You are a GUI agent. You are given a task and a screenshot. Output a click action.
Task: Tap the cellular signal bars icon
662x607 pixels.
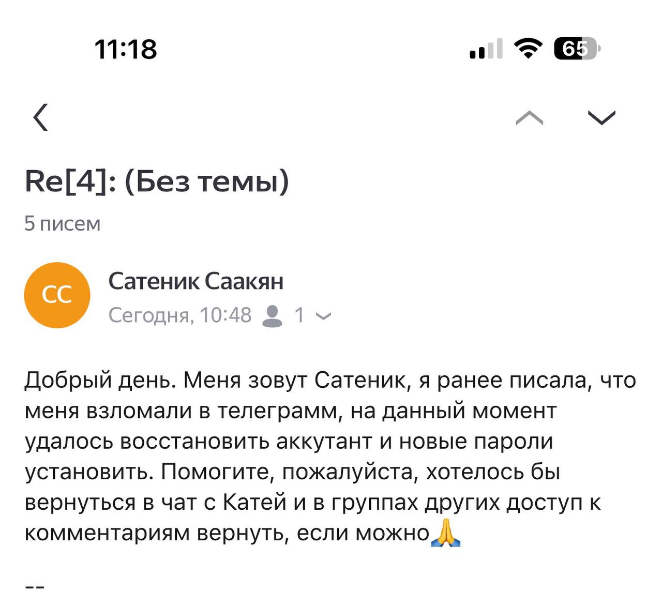click(x=486, y=49)
